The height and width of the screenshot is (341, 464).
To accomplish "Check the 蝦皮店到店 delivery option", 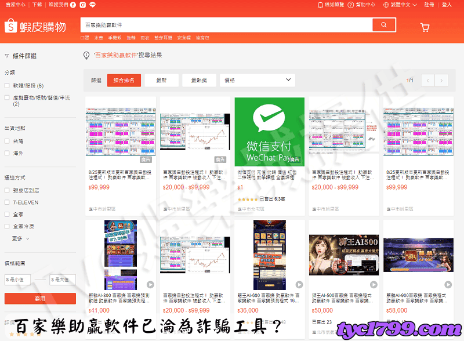I will (x=7, y=190).
